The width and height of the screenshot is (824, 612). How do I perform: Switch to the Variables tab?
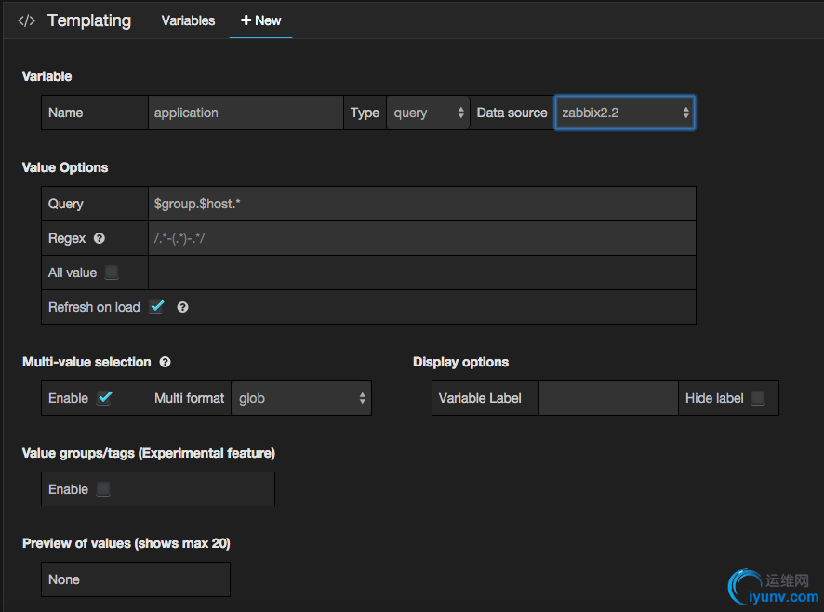pyautogui.click(x=188, y=20)
